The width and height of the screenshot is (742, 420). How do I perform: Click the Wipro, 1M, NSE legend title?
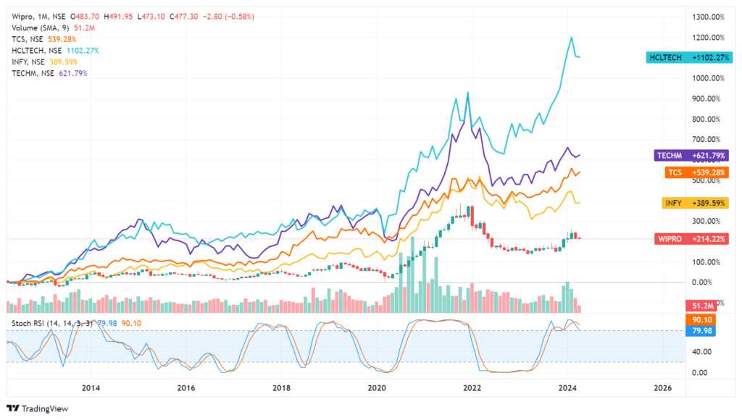coord(38,17)
